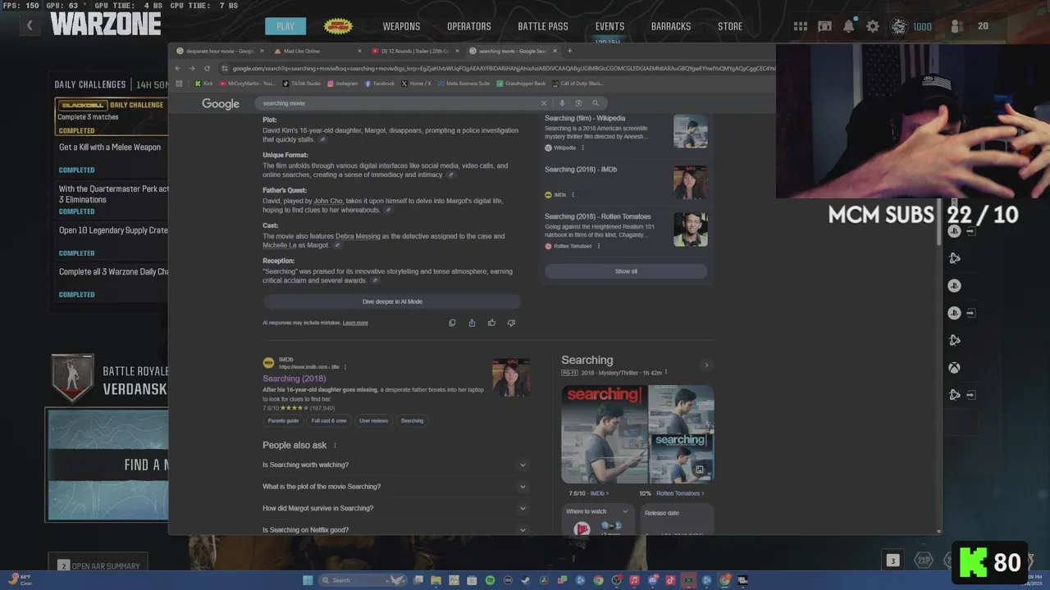Reload the browser page

(207, 69)
